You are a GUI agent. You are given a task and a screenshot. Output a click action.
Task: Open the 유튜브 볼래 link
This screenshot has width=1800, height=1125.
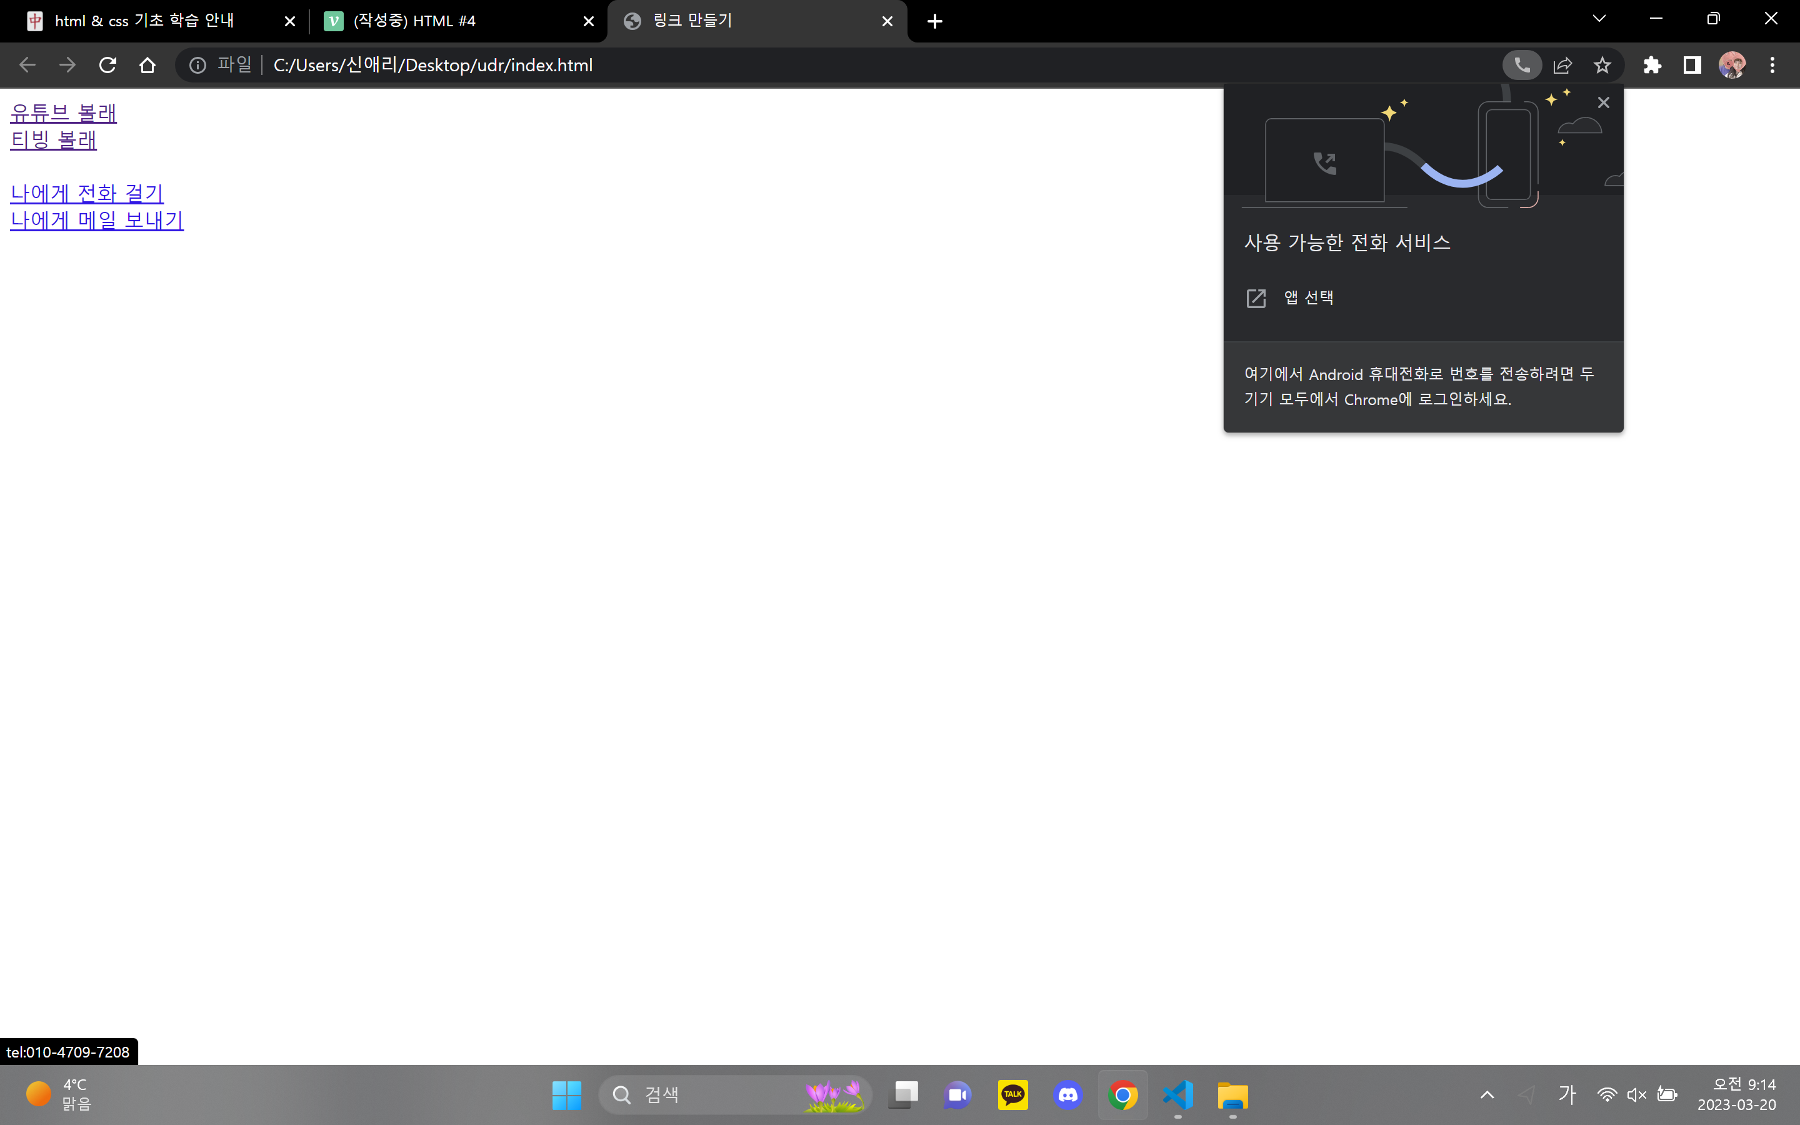point(63,113)
